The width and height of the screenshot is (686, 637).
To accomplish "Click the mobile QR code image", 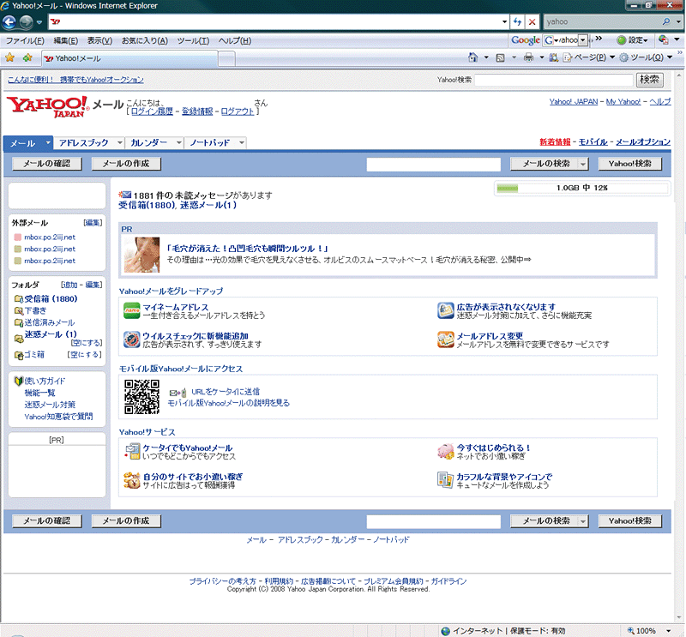I will click(141, 396).
